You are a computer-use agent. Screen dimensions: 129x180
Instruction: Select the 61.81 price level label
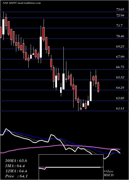[x=120, y=108]
